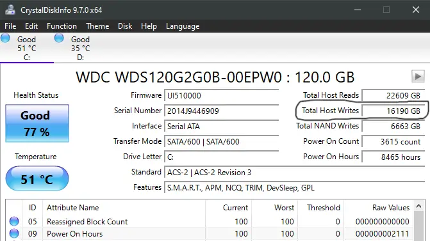This screenshot has height=241, width=430.
Task: Select the Reassigned Block Count row
Action: pyautogui.click(x=210, y=222)
